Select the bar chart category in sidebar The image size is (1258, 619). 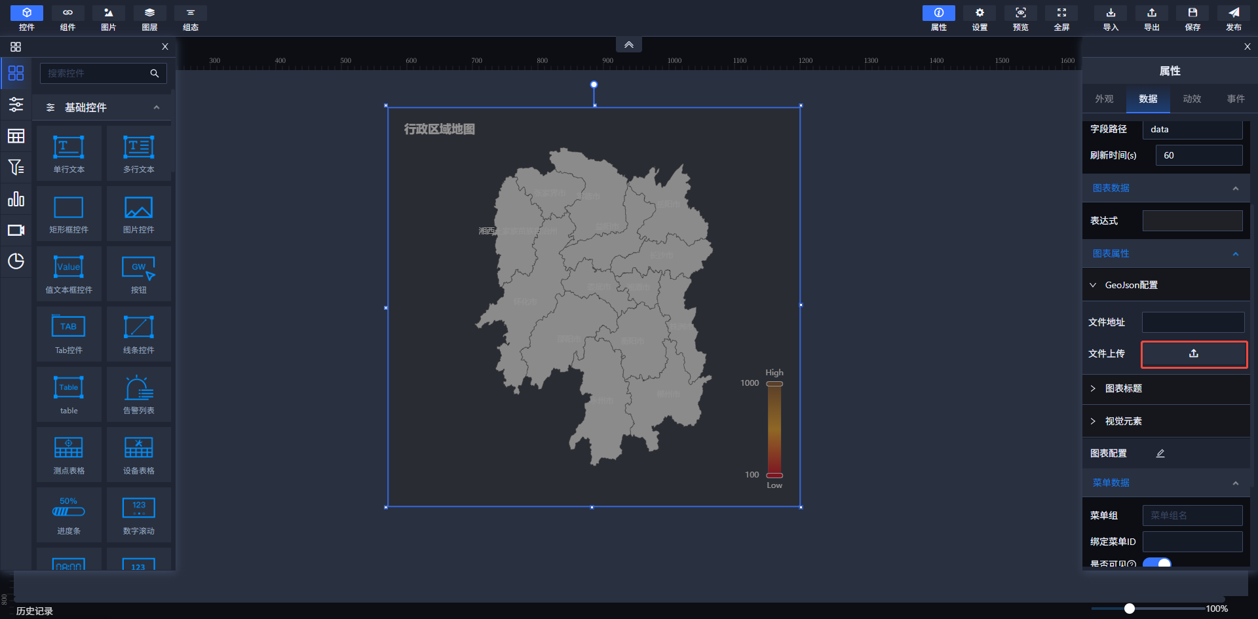click(x=16, y=199)
